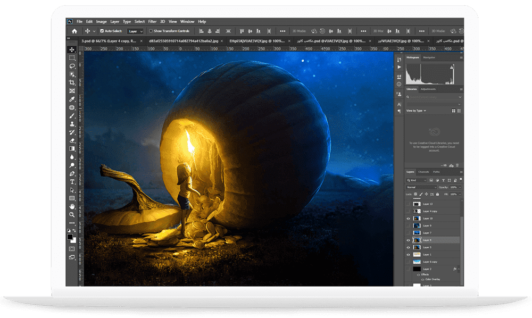Open the Opacity dropdown arrow

coord(460,187)
